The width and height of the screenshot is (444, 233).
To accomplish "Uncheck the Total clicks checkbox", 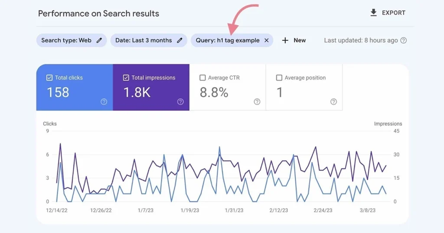I will 49,78.
